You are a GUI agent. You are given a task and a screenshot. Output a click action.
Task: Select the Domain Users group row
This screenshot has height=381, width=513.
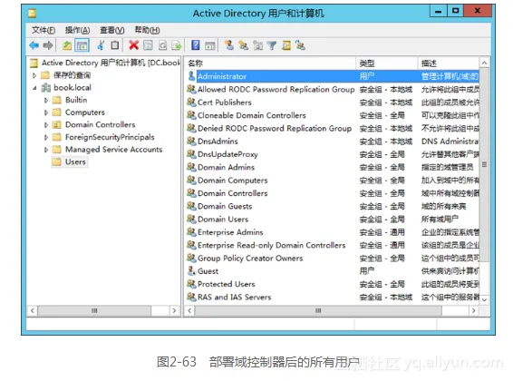pos(333,219)
